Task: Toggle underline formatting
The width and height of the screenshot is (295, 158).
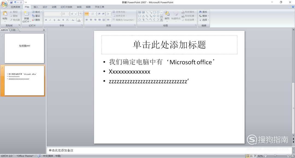Action: click(x=54, y=20)
